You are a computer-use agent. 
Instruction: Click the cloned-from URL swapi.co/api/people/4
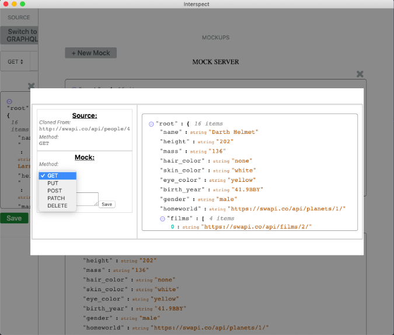(85, 129)
